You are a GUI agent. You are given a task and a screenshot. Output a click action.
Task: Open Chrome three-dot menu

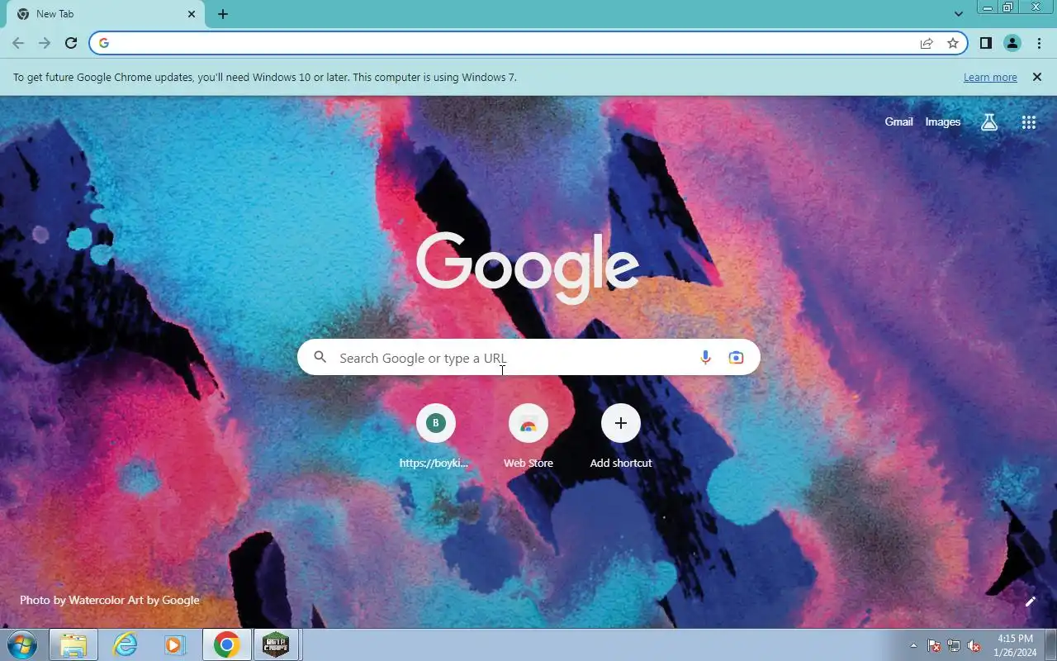coord(1039,43)
